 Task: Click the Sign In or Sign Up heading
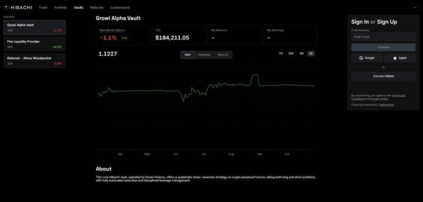374,22
